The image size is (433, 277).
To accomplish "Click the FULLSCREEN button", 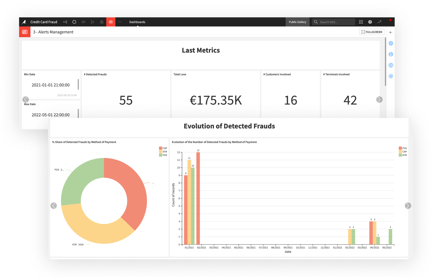I will tap(372, 32).
